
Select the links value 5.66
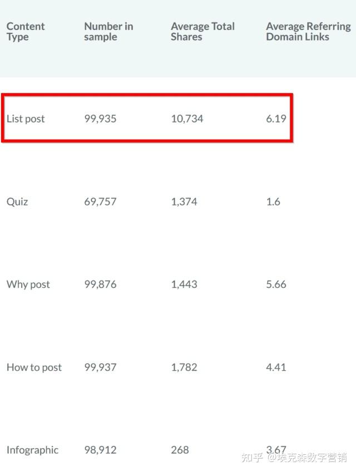[276, 284]
